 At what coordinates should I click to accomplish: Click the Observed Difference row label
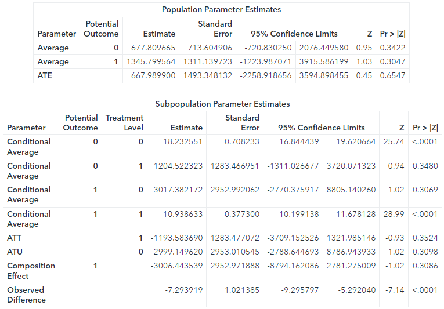[x=26, y=295]
